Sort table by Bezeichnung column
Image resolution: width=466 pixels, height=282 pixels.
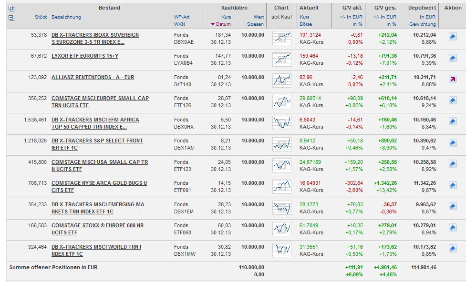point(66,17)
